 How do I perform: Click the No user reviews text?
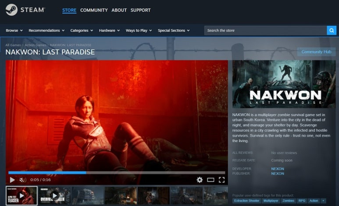pos(284,153)
